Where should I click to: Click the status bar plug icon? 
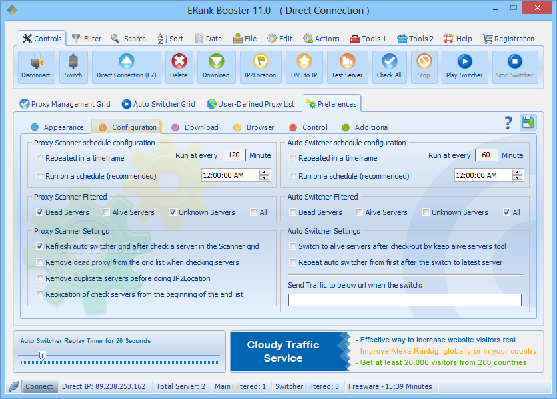[x=14, y=386]
